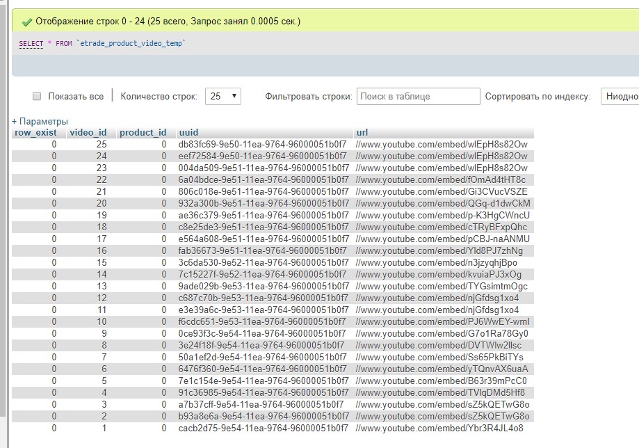The width and height of the screenshot is (639, 448).
Task: Sort by the video_id column header
Action: (88, 132)
